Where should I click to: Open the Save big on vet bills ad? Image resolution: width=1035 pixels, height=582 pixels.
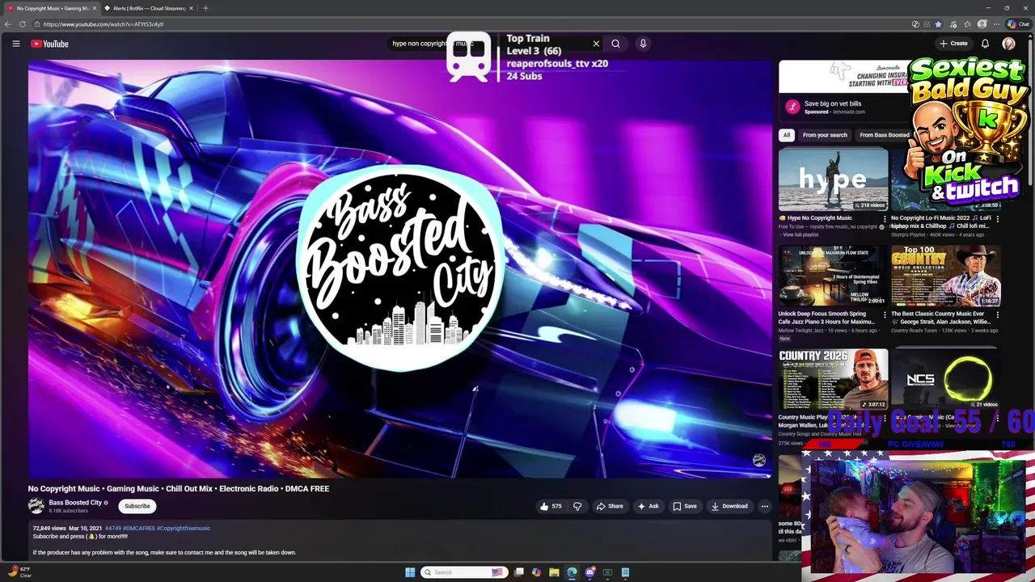[x=833, y=103]
